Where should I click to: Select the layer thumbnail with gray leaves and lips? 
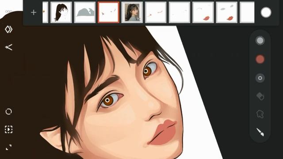pos(227,12)
